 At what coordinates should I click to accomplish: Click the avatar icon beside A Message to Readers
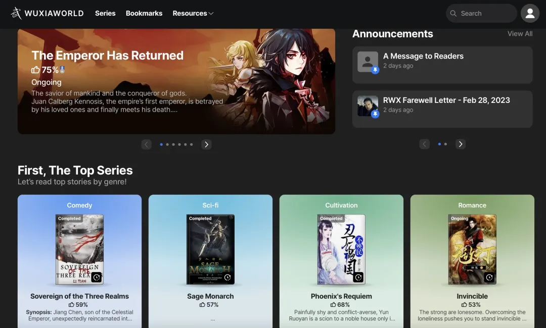pyautogui.click(x=368, y=62)
